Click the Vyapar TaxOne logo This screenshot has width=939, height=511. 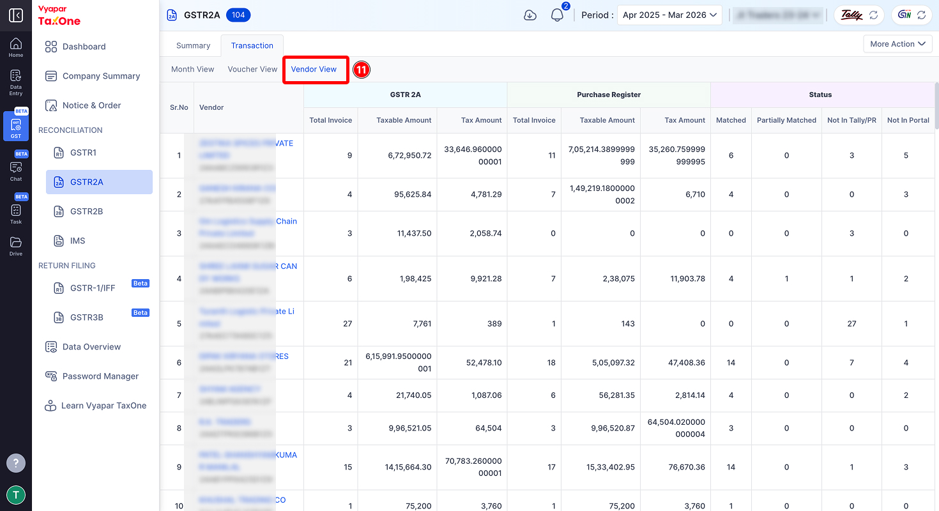59,16
